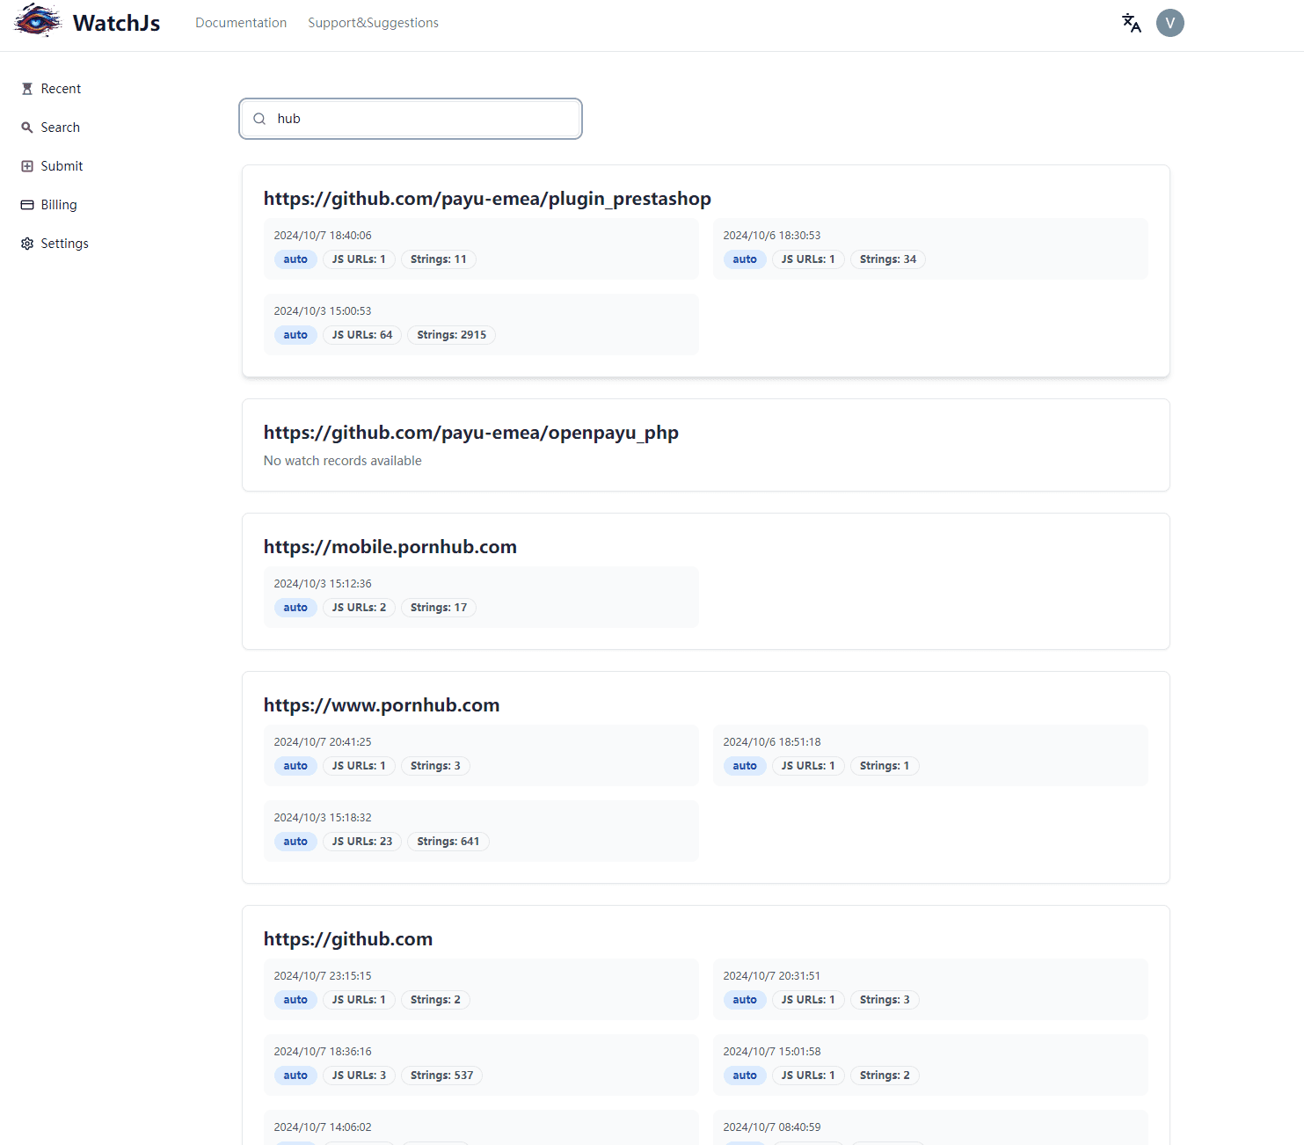Screen dimensions: 1304x1145
Task: Open the user avatar V menu
Action: click(x=1170, y=23)
